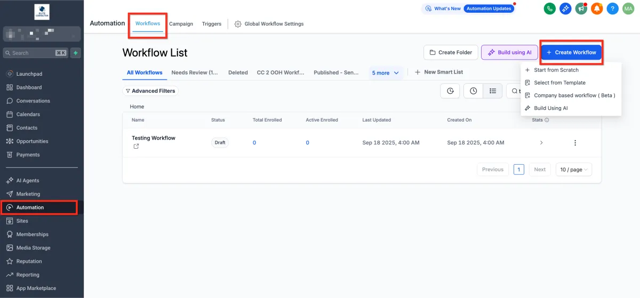Toggle the clock recent view button
640x298 pixels.
pyautogui.click(x=473, y=91)
